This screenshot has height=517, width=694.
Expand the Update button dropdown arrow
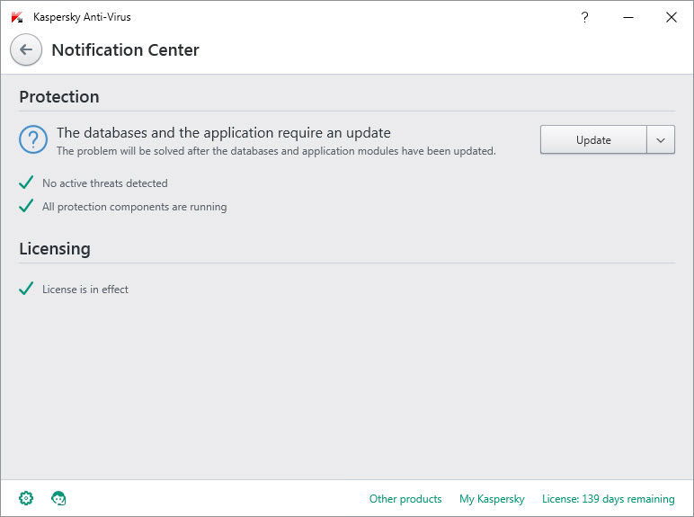(x=661, y=140)
